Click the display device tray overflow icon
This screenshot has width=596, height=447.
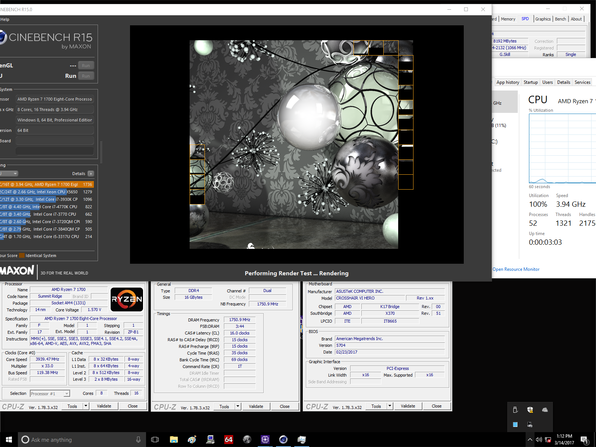530,424
